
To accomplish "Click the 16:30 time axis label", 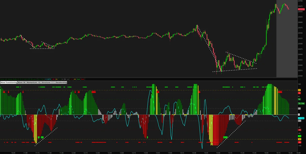I will [x=290, y=153].
